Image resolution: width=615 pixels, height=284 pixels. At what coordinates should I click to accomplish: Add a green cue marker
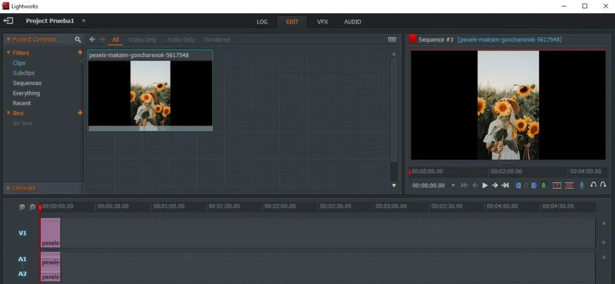point(543,185)
